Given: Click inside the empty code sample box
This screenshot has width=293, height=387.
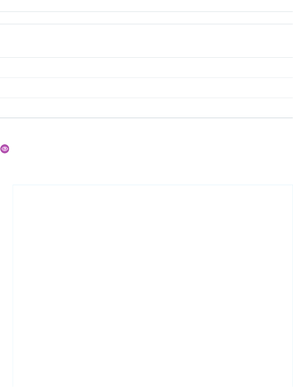Looking at the screenshot, I should (x=153, y=286).
